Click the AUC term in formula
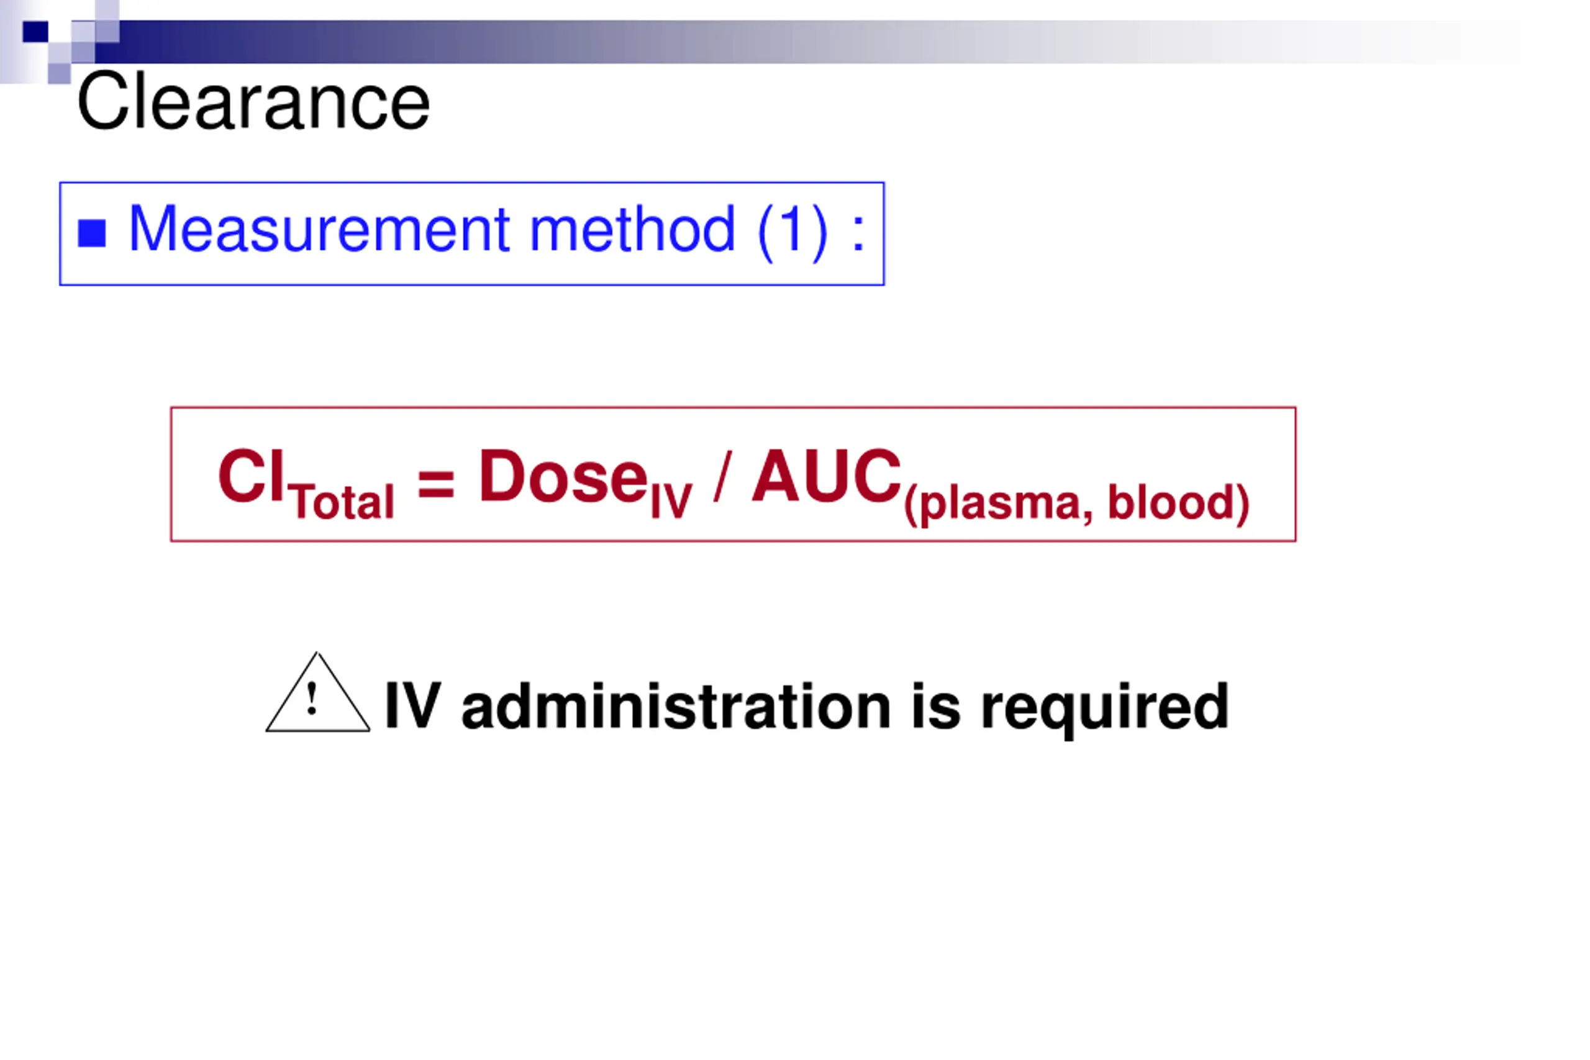The height and width of the screenshot is (1060, 1590). [x=827, y=476]
